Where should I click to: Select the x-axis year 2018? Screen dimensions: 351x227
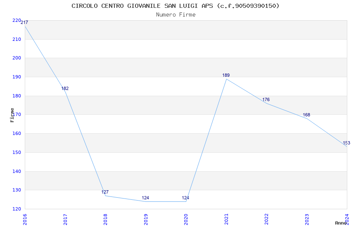click(105, 220)
